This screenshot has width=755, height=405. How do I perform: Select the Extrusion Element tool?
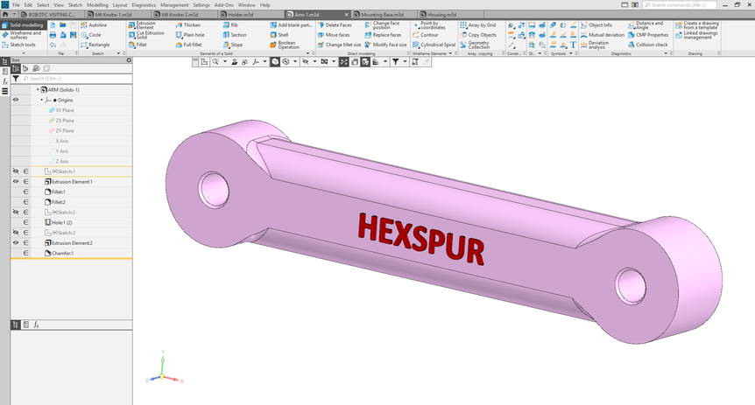pyautogui.click(x=142, y=25)
